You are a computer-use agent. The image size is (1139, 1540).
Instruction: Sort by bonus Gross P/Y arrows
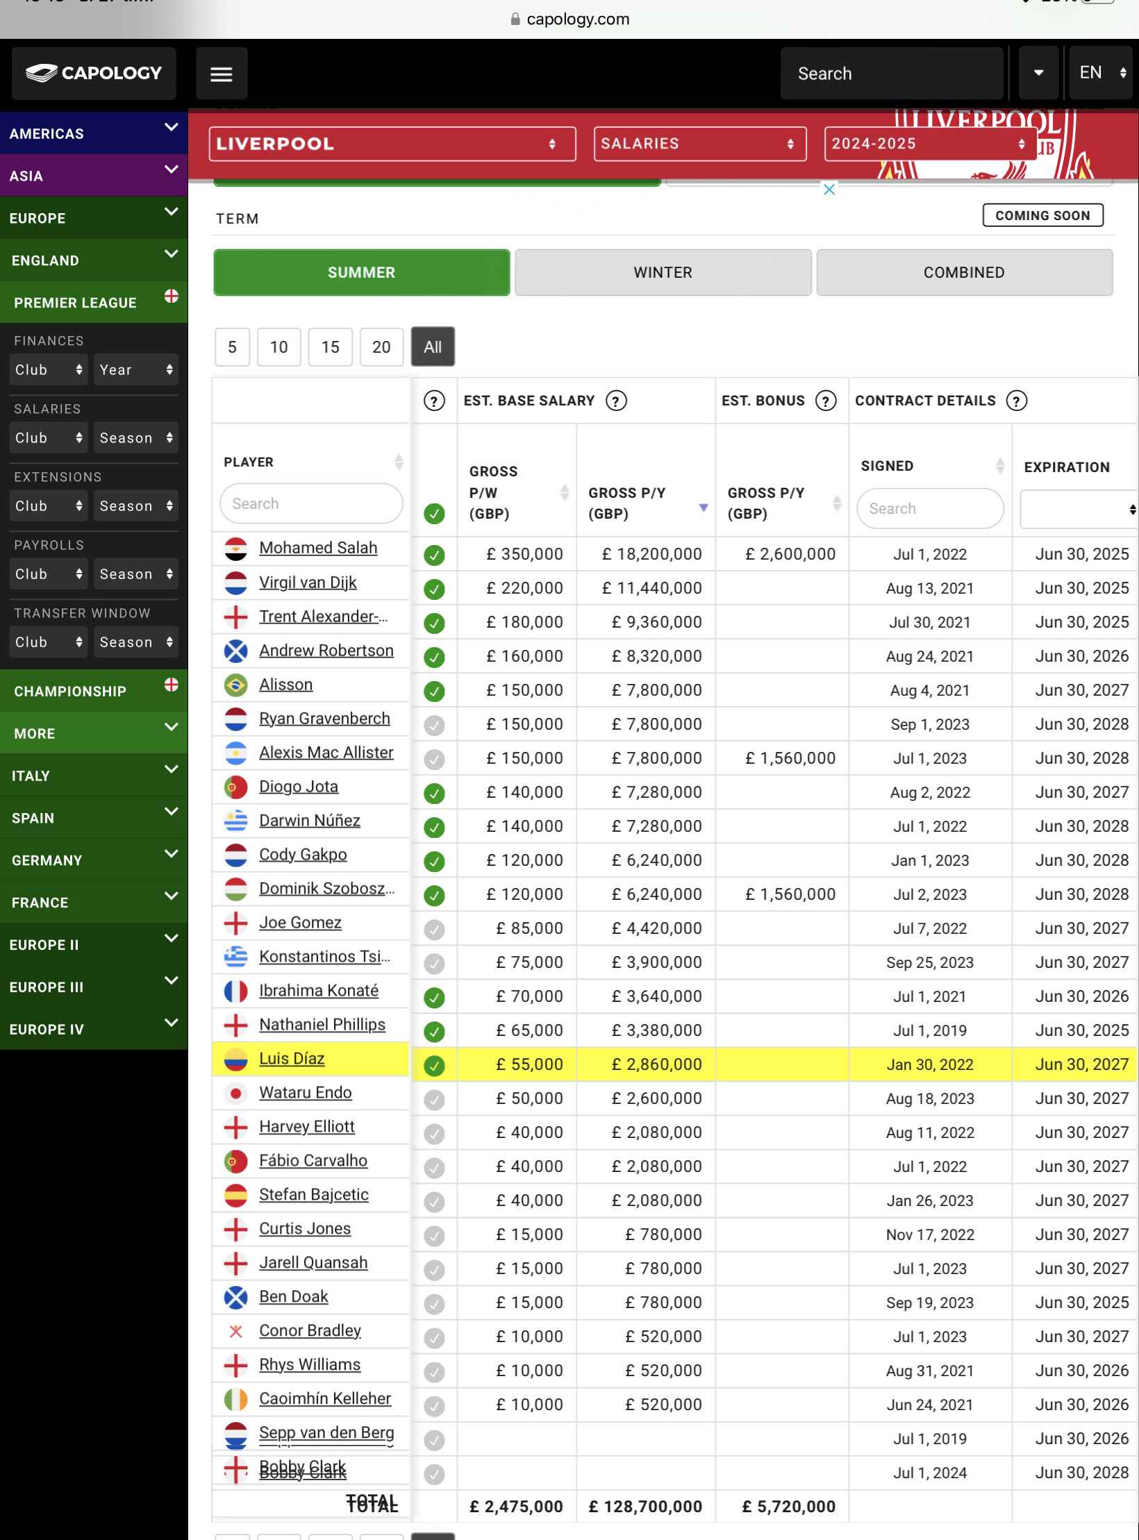(837, 503)
